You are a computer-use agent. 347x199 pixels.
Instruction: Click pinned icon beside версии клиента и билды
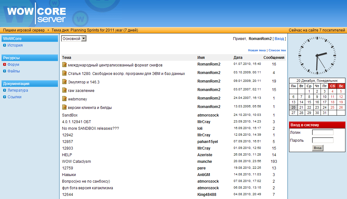click(64, 107)
